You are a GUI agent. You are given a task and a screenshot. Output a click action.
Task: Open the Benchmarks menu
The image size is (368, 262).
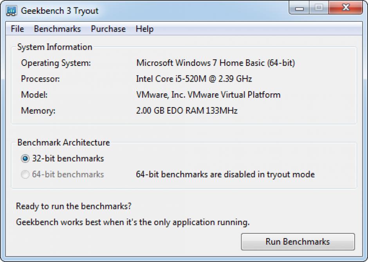tap(58, 29)
